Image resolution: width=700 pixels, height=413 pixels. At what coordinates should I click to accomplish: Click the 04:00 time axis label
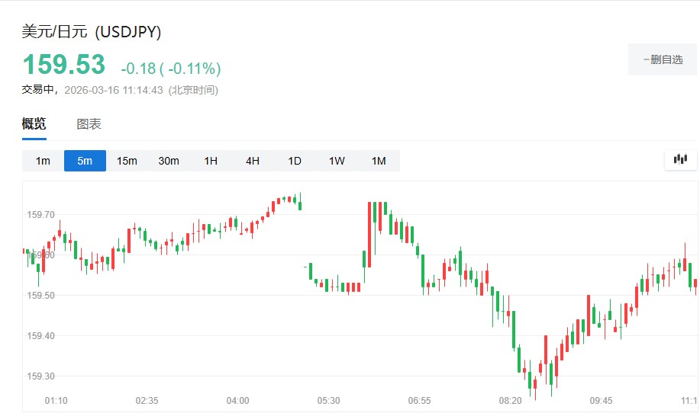[238, 400]
